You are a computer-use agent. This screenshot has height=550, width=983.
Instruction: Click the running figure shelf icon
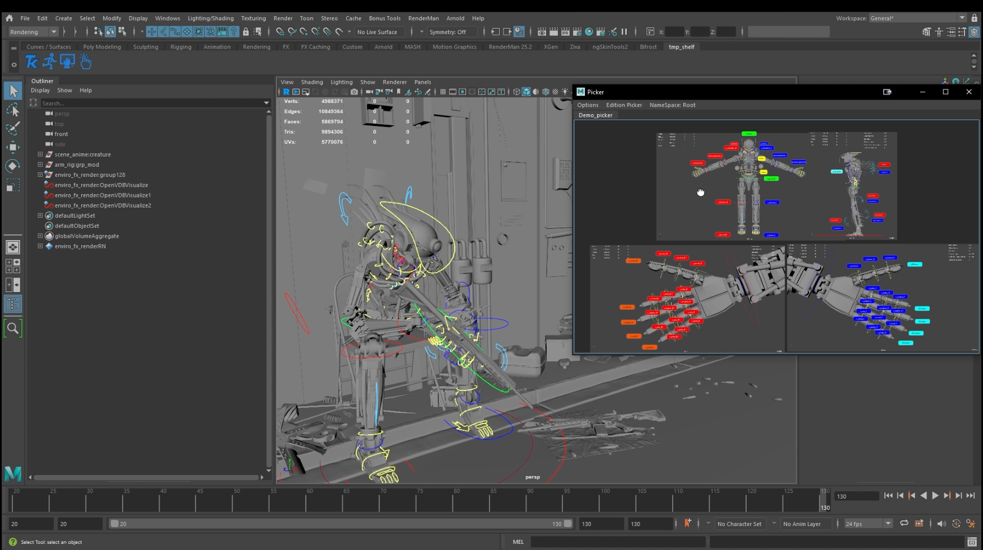click(49, 62)
